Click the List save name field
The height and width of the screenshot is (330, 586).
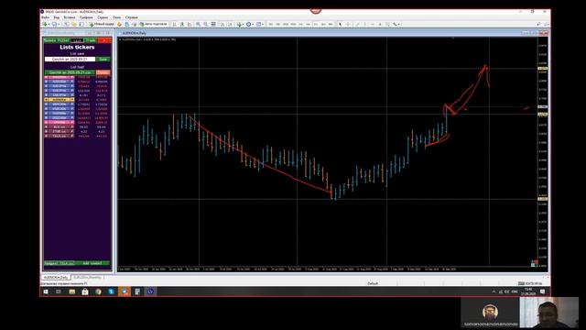click(70, 59)
